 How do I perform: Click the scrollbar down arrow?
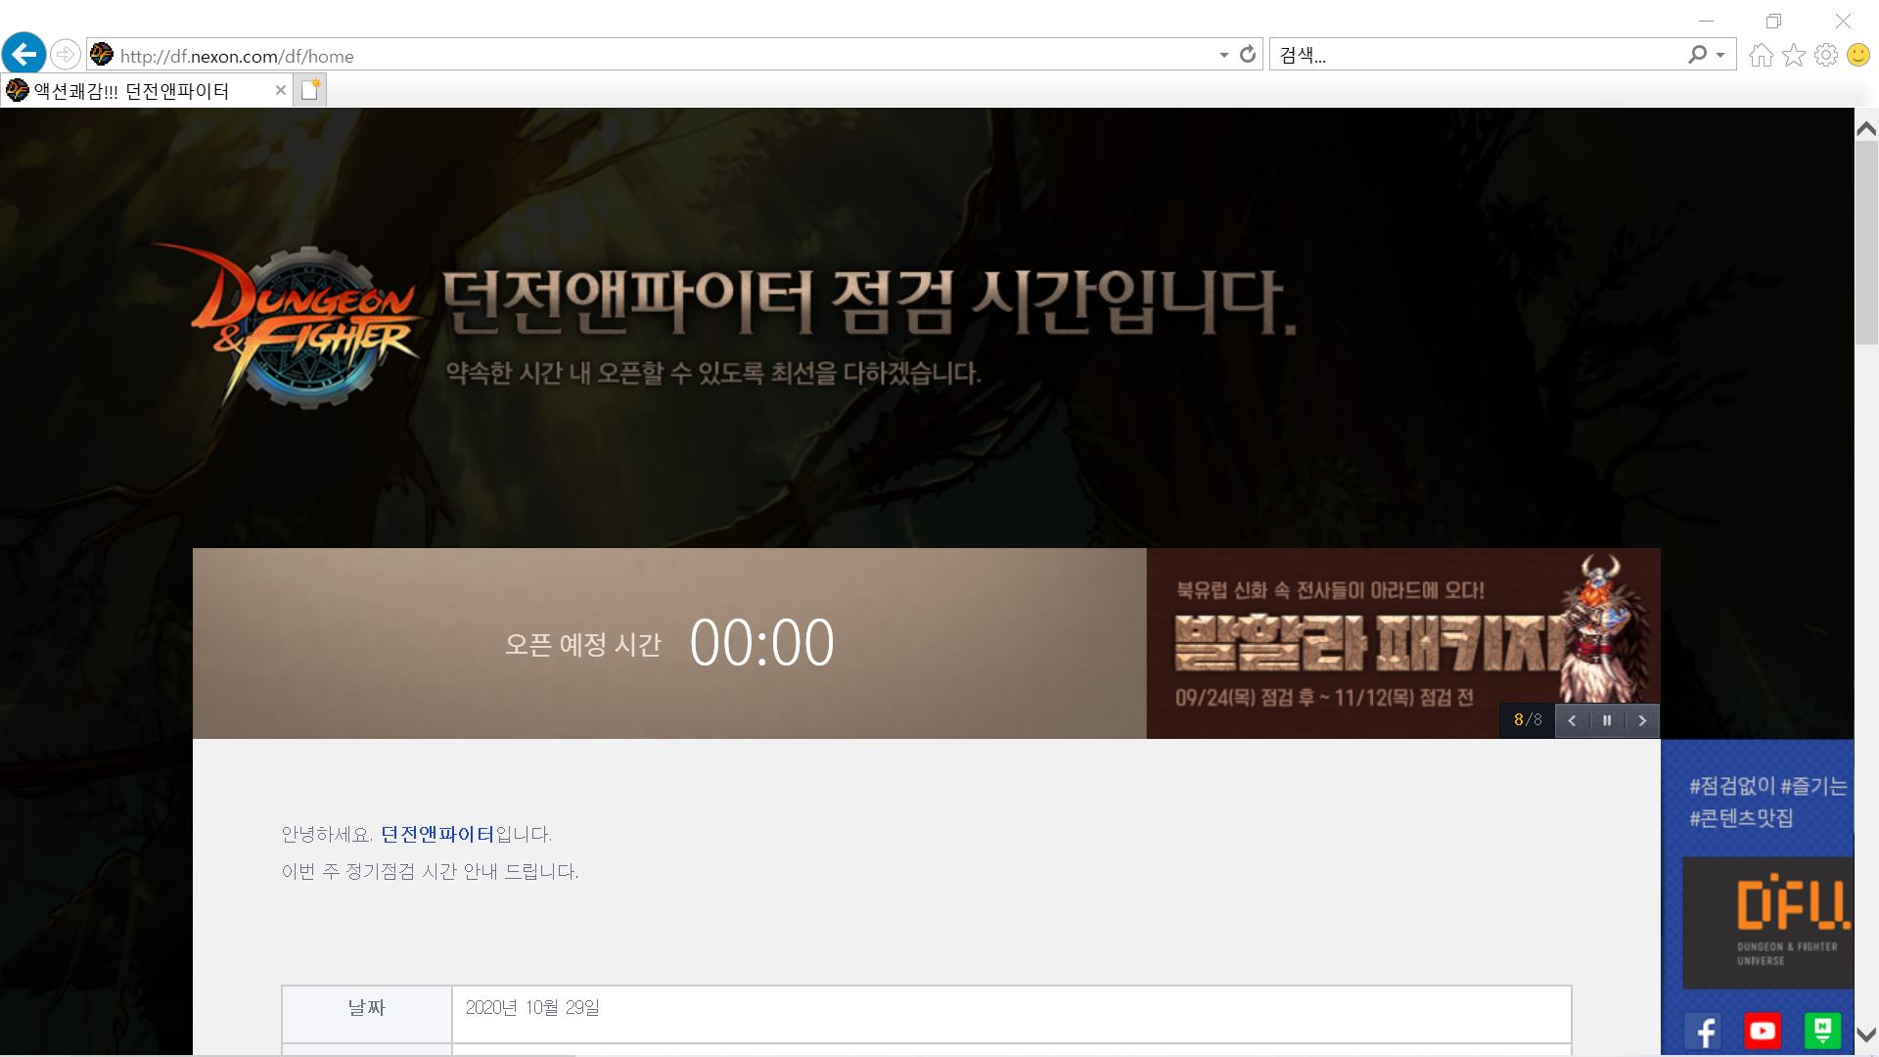(1865, 1034)
